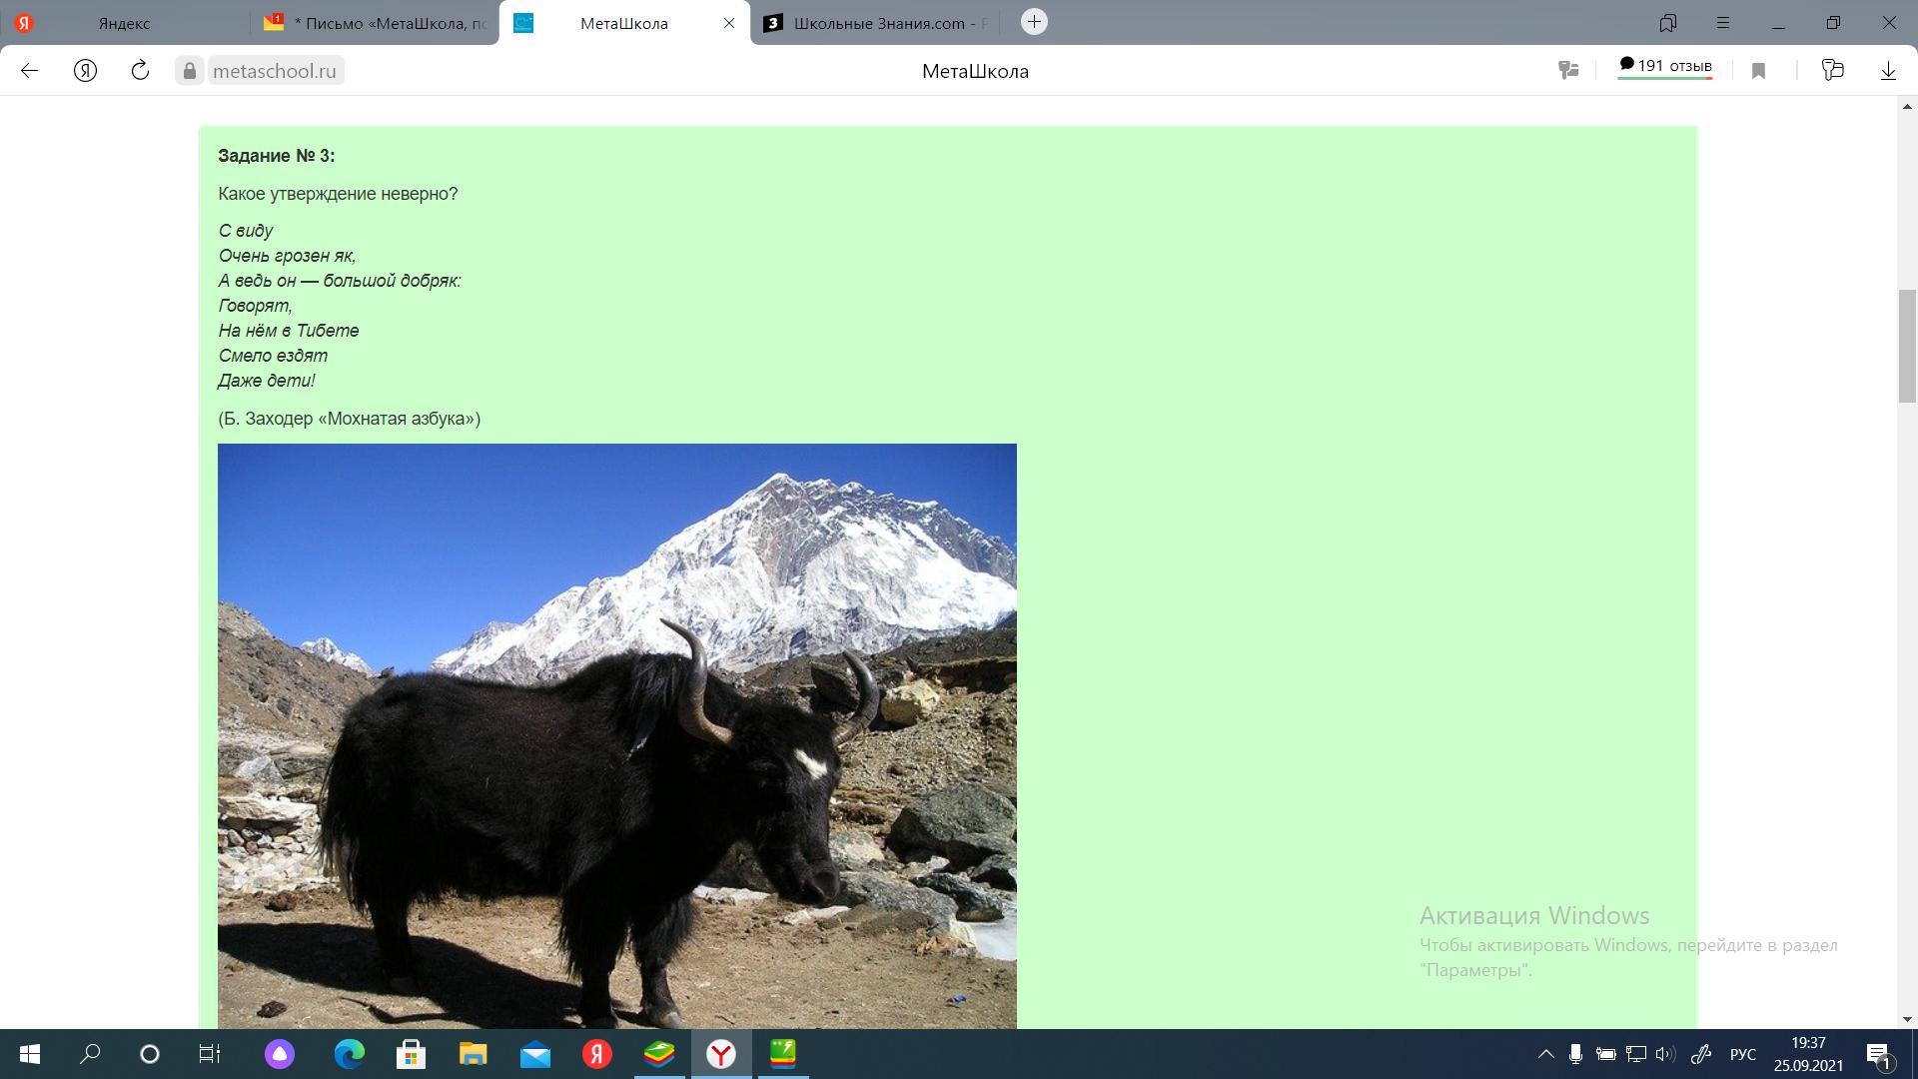Open the clock and calendar
Screen dimensions: 1918x1079
1808,1054
